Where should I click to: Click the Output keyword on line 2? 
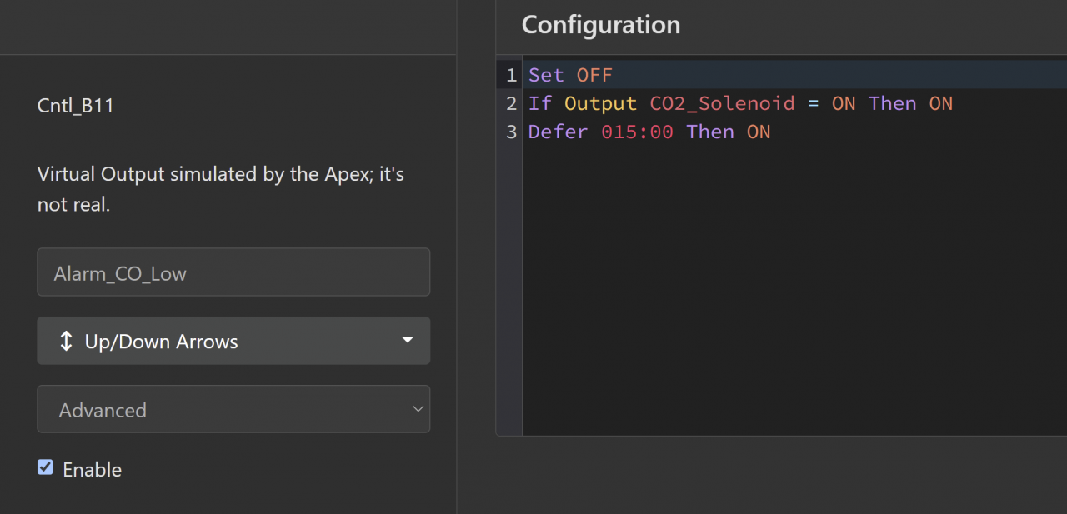coord(600,103)
